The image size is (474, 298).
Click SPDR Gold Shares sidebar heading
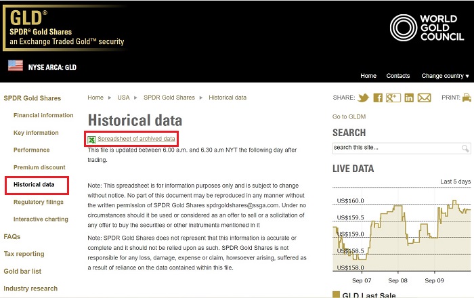(x=33, y=98)
